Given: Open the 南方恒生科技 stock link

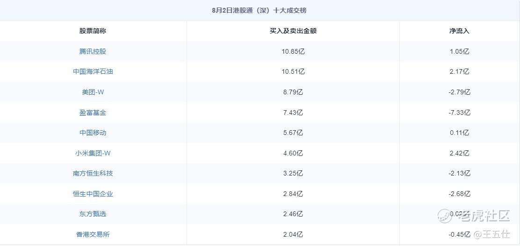Looking at the screenshot, I should click(93, 174).
